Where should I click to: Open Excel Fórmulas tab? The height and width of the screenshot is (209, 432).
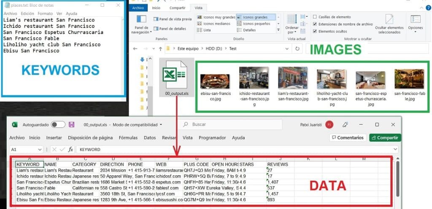tap(128, 137)
